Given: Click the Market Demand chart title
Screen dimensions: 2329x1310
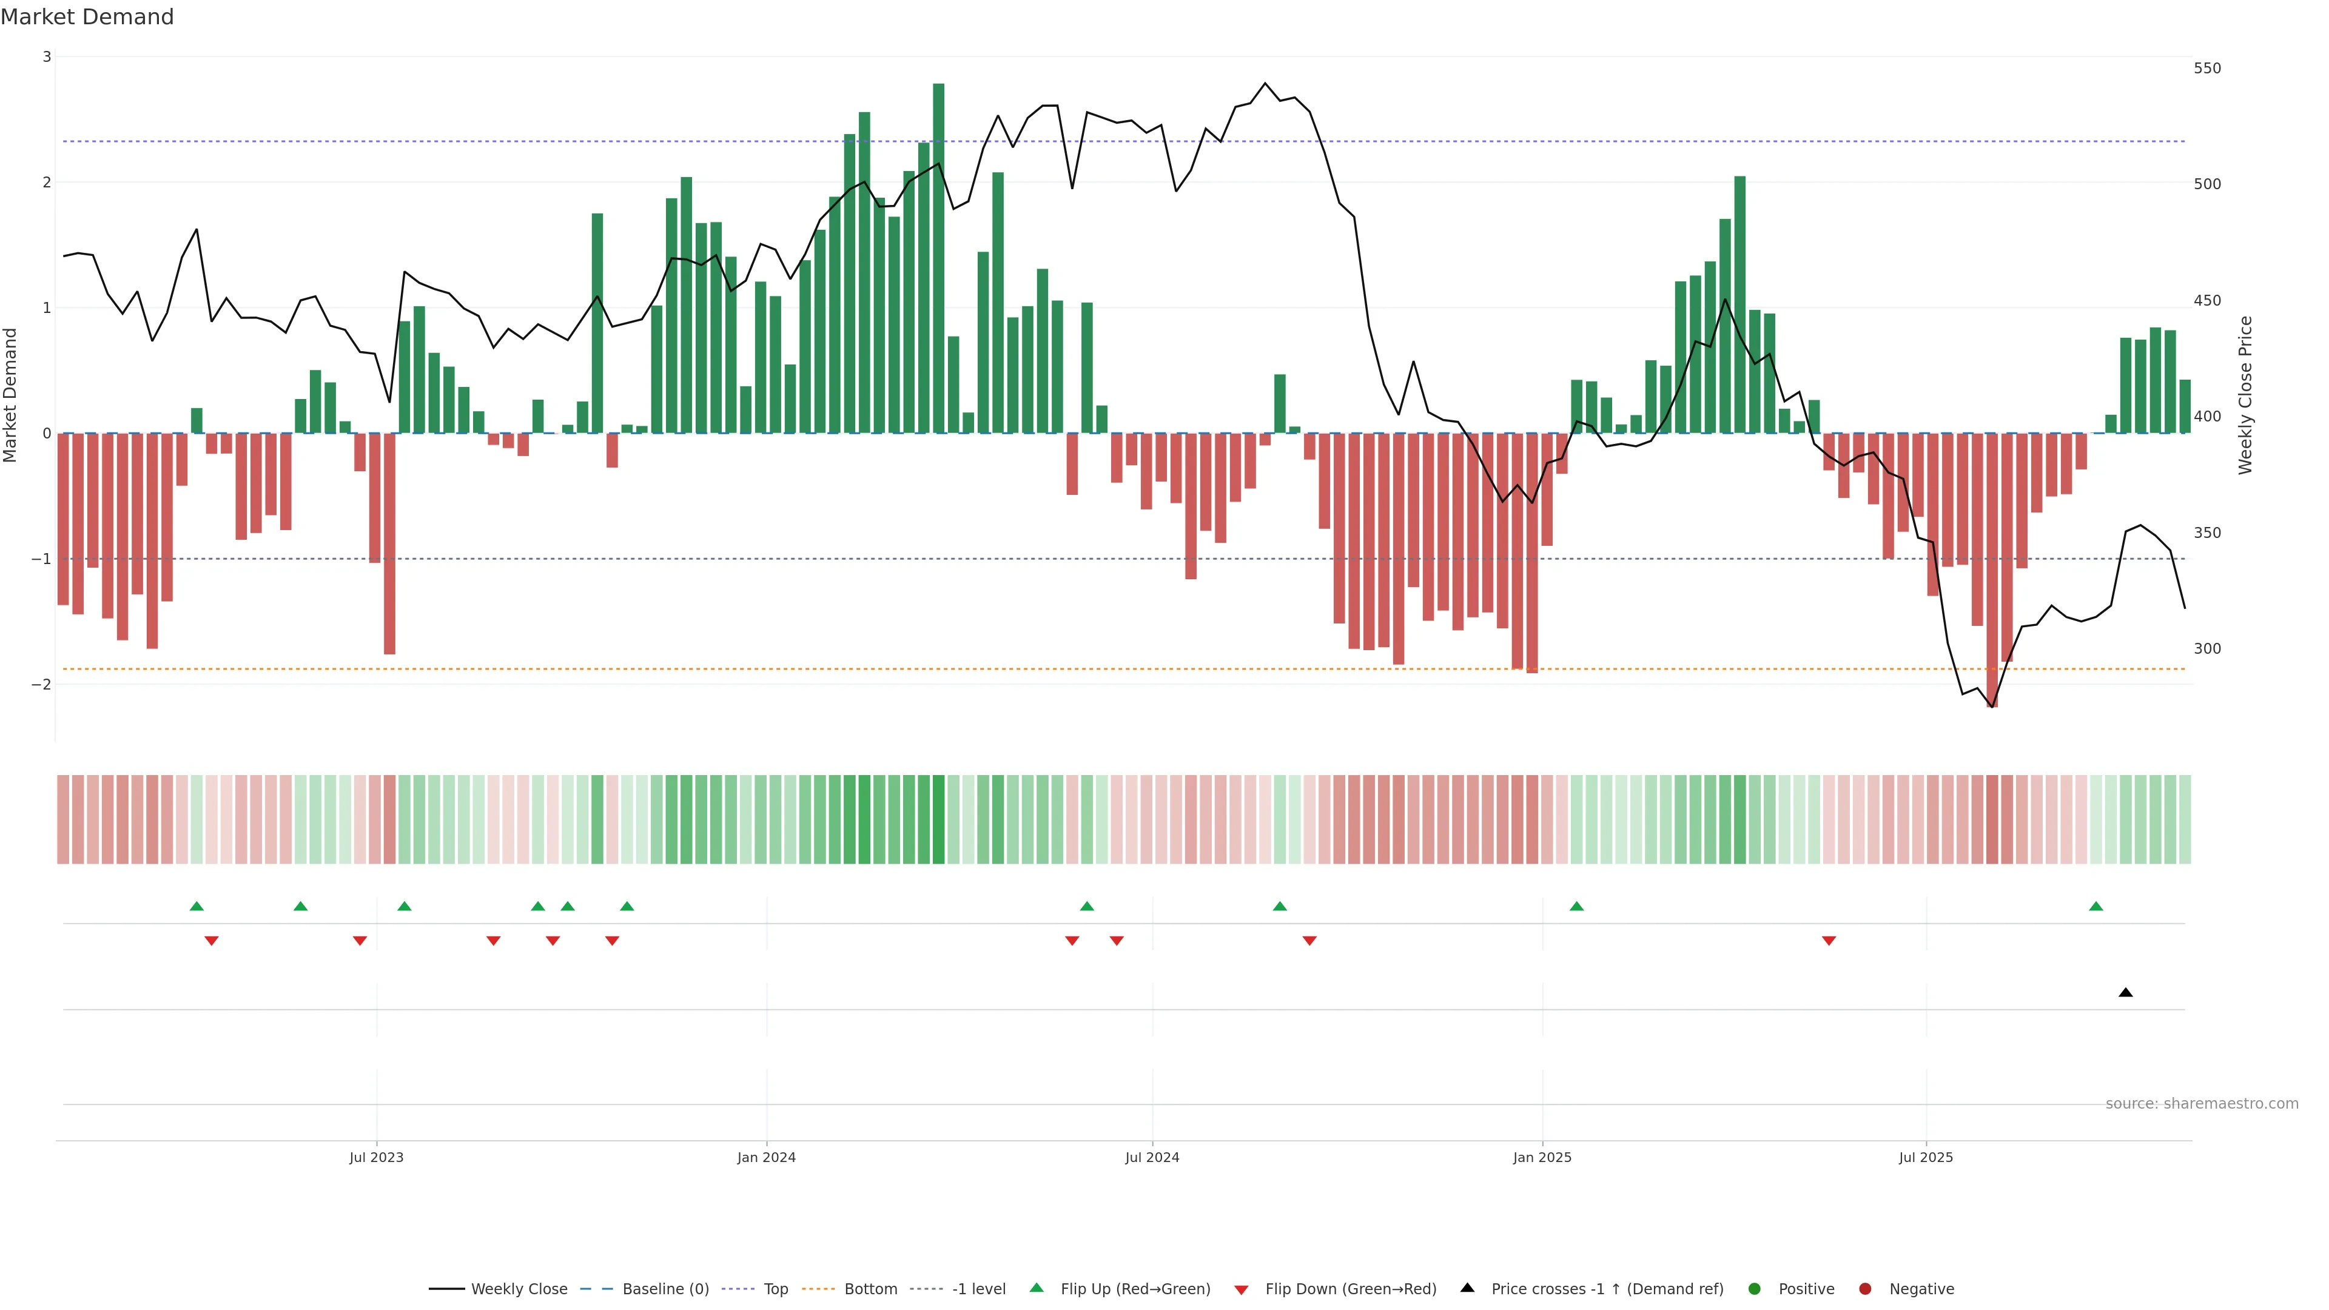Looking at the screenshot, I should [87, 17].
